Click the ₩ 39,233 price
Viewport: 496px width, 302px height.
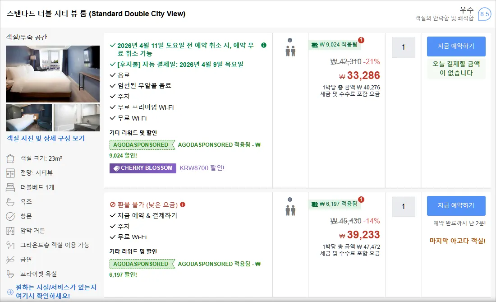coord(360,235)
